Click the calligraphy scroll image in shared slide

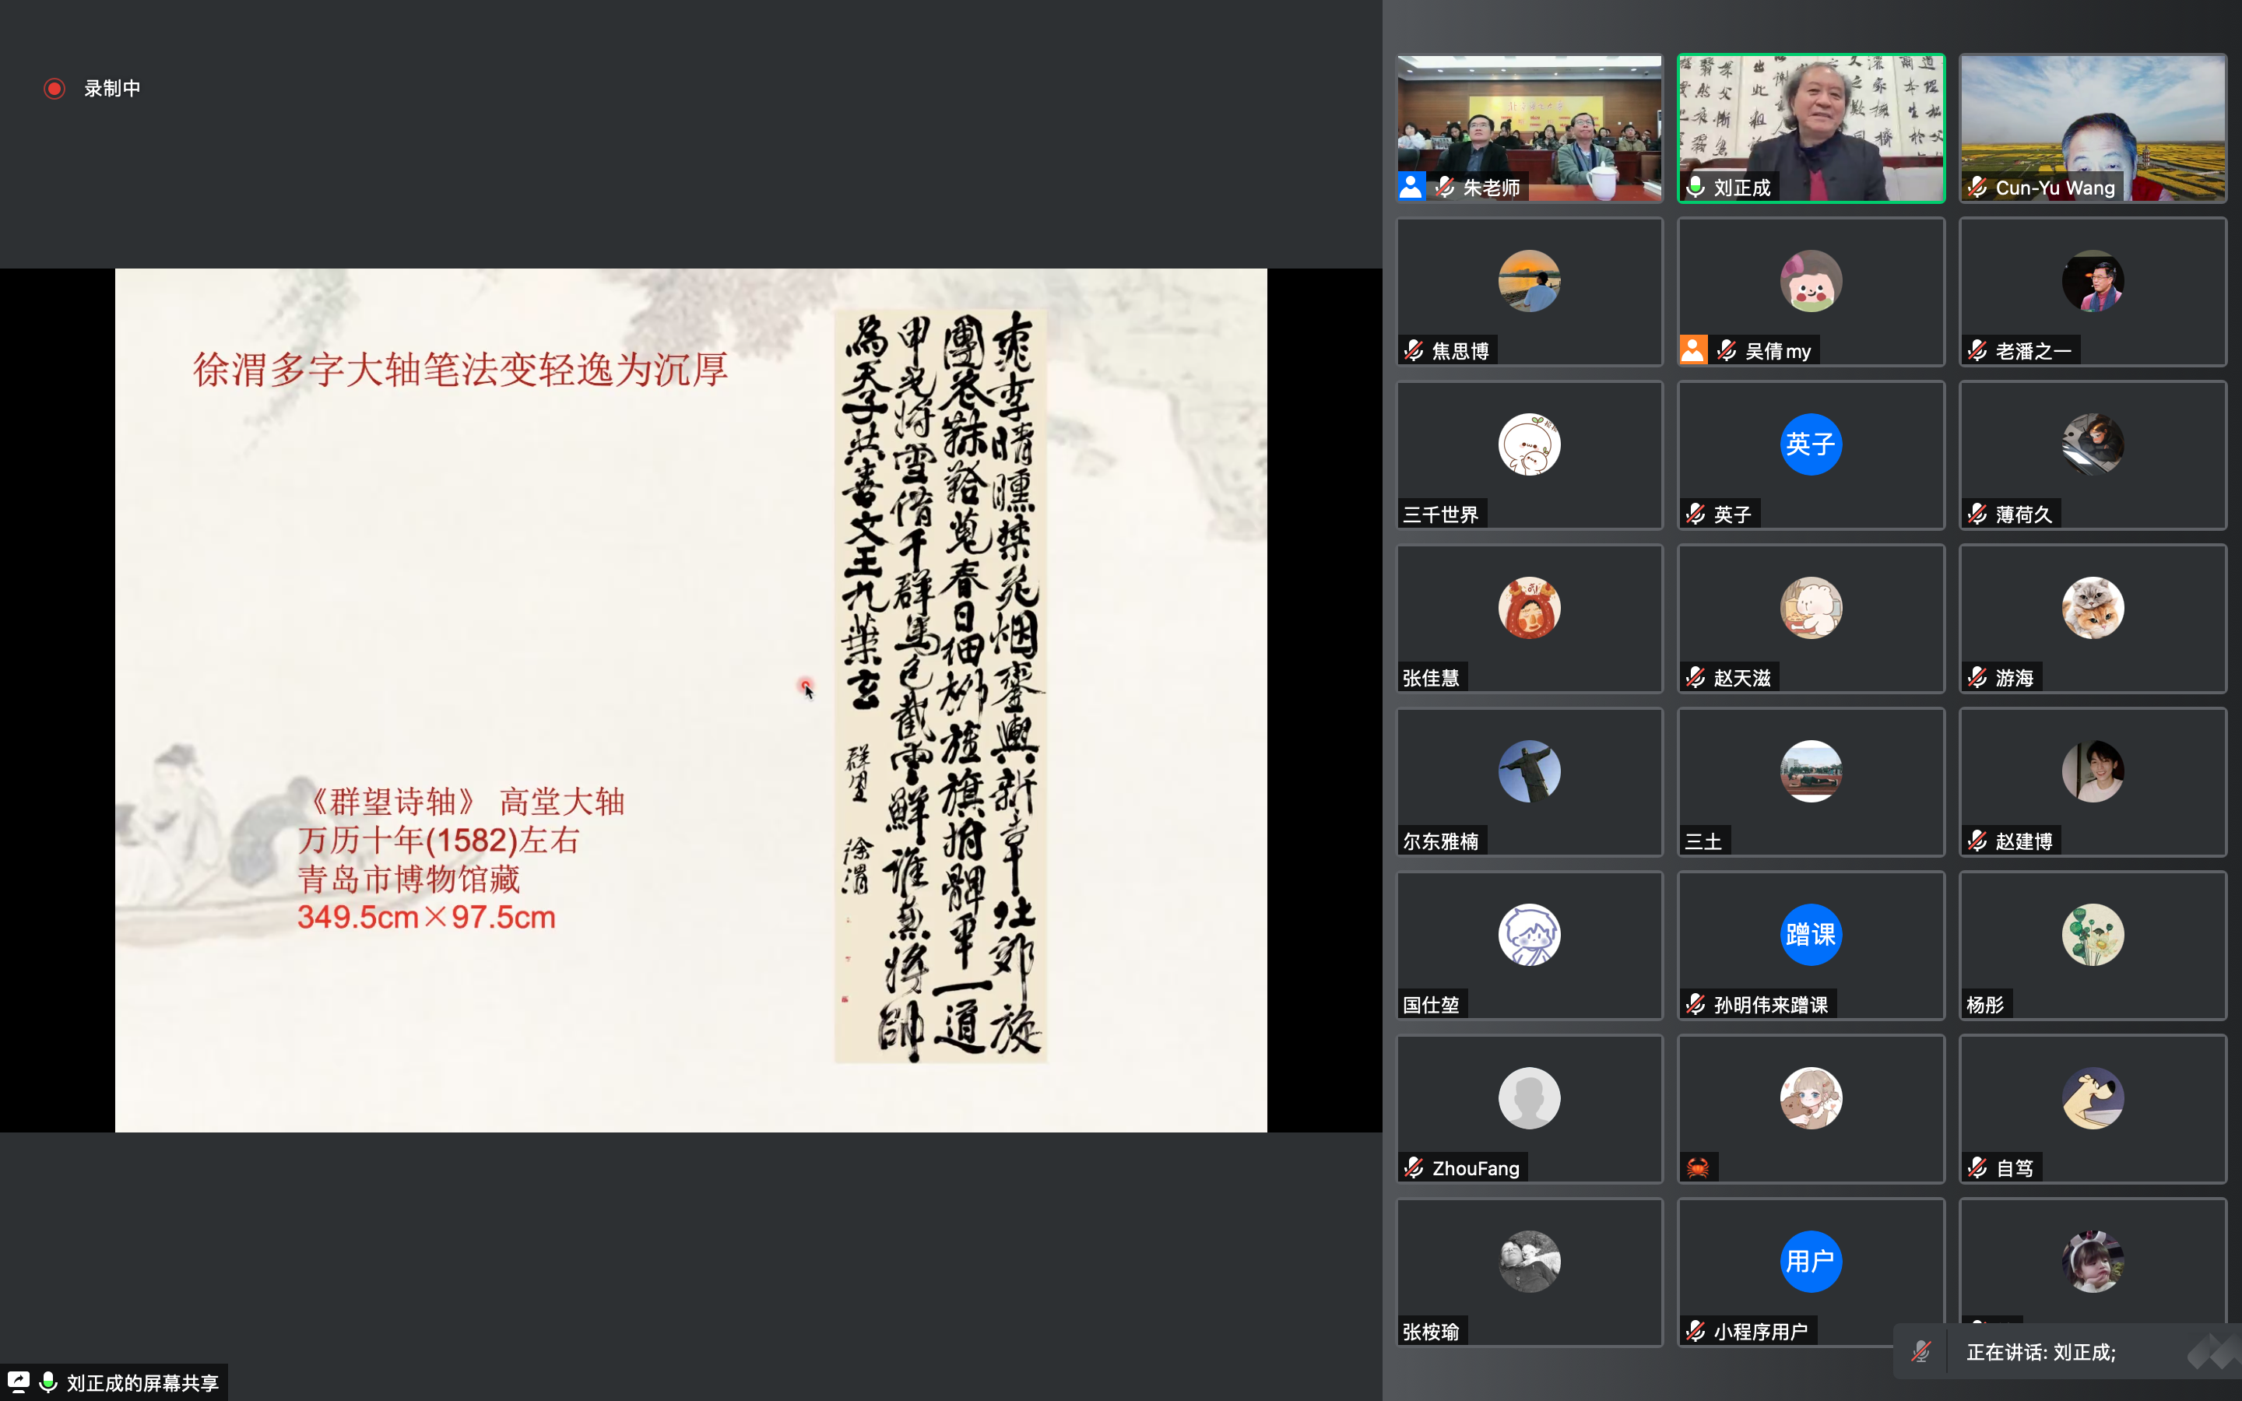940,686
